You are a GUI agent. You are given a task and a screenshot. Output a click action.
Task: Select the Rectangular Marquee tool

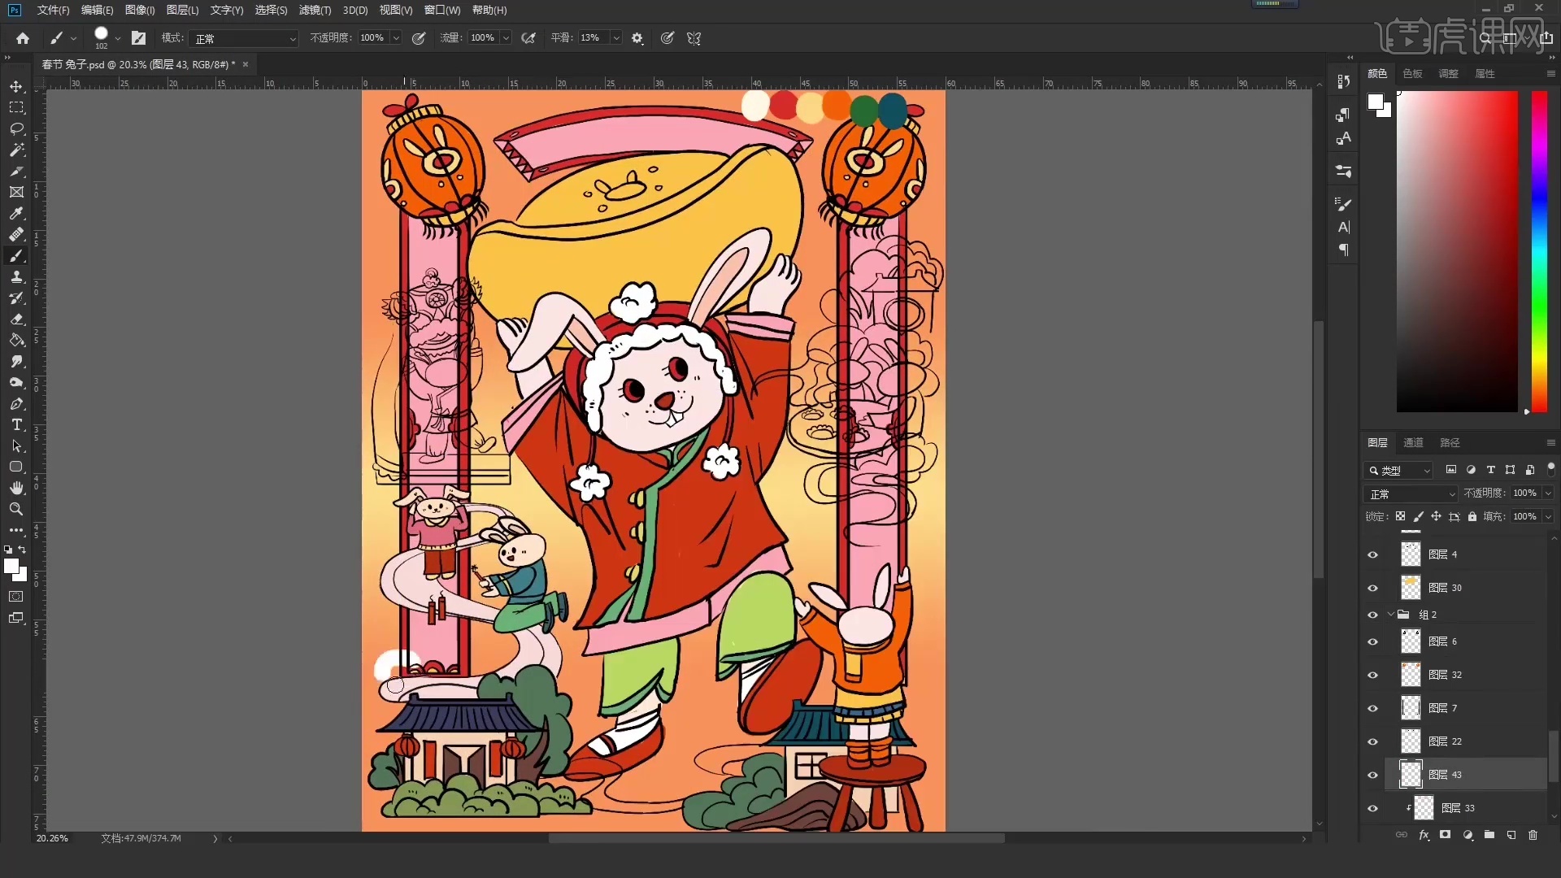click(16, 107)
